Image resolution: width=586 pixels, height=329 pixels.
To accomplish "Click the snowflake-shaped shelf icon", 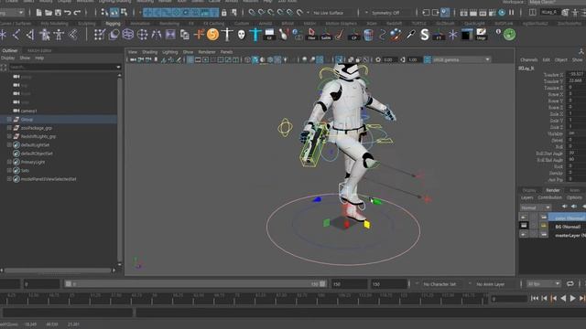I will 452,35.
